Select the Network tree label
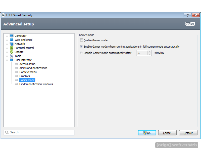 click(20, 44)
